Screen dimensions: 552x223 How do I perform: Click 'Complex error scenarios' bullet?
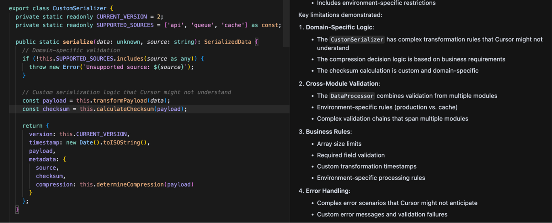[397, 203]
